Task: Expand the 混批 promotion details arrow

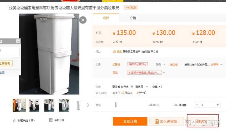Action: [x=164, y=72]
